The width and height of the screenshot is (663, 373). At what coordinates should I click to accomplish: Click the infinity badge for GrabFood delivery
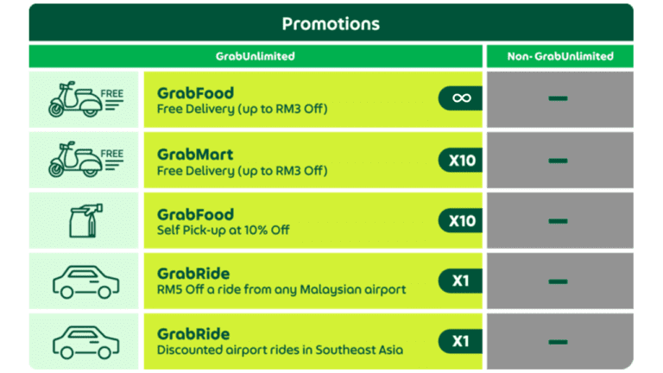point(462,98)
